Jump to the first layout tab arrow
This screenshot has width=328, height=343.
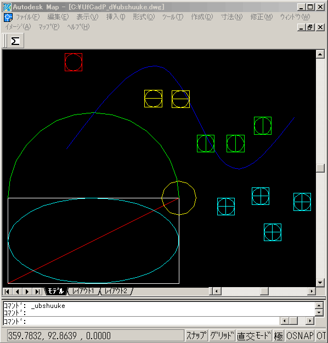[7, 291]
